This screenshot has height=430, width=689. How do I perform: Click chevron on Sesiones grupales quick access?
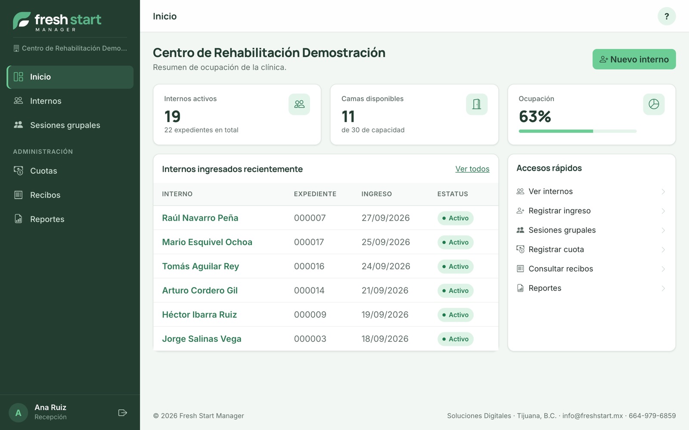coord(663,230)
